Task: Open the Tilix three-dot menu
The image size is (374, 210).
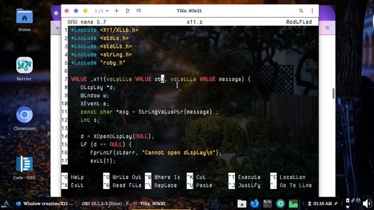Action: [312, 11]
